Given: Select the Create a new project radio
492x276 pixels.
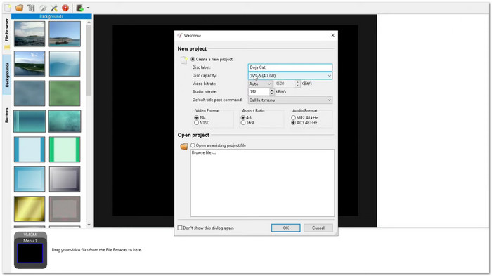Looking at the screenshot, I should [x=193, y=59].
